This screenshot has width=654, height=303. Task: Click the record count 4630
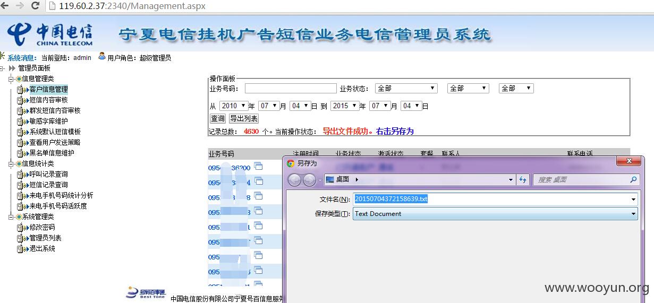pos(251,131)
